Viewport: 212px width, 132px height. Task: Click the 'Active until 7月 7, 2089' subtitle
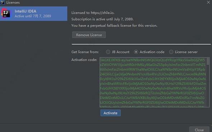pyautogui.click(x=33, y=16)
